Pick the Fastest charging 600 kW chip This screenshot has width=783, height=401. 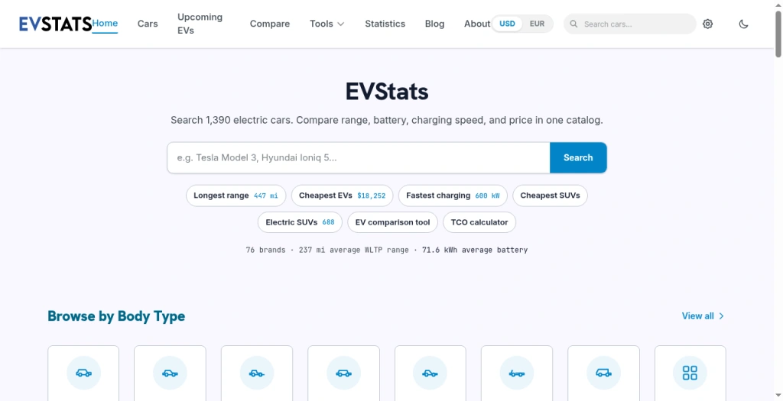click(x=453, y=196)
